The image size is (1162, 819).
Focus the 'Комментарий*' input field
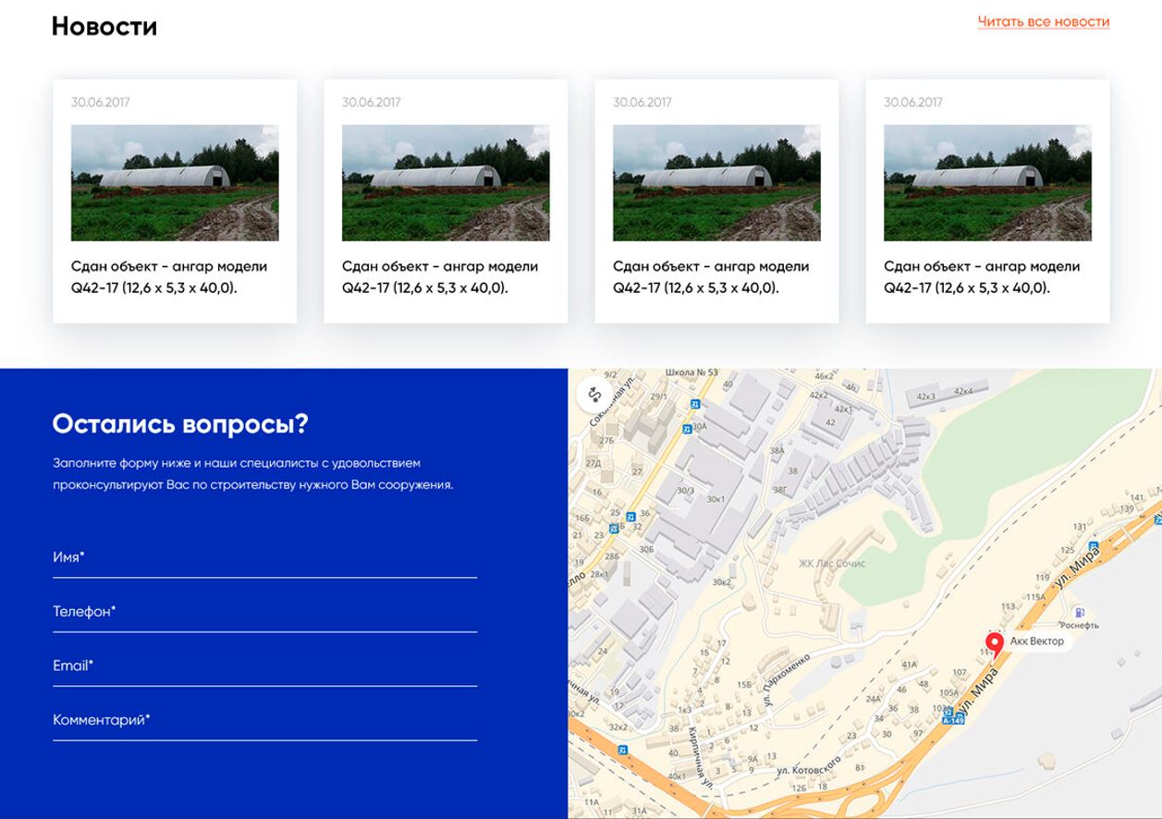(x=265, y=720)
